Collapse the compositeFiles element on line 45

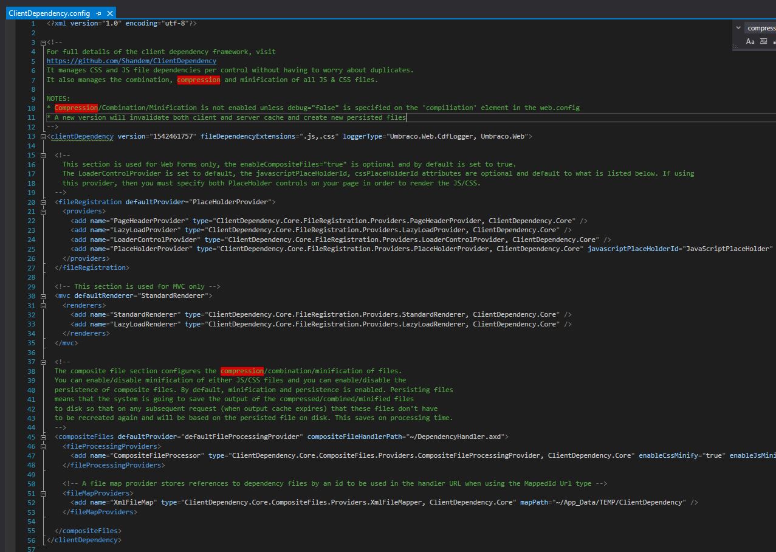pos(43,436)
